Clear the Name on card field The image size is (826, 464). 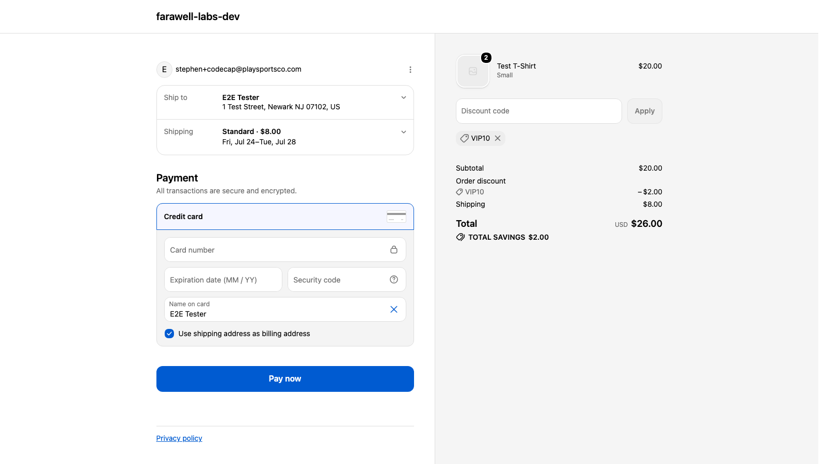[394, 309]
